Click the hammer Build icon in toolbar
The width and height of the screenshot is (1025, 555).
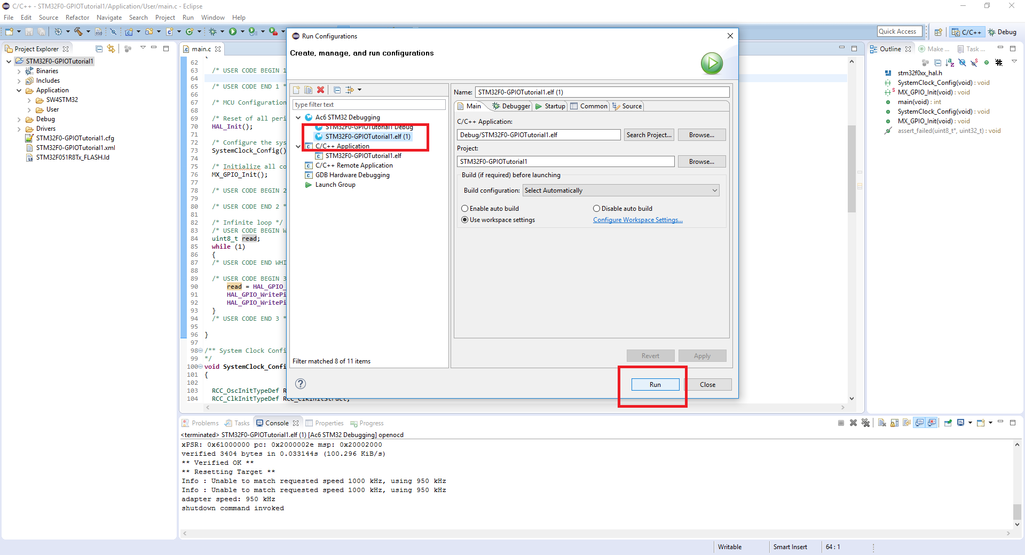[78, 32]
